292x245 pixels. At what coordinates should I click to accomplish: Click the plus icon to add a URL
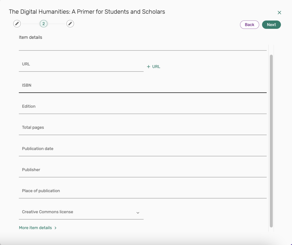coord(148,67)
